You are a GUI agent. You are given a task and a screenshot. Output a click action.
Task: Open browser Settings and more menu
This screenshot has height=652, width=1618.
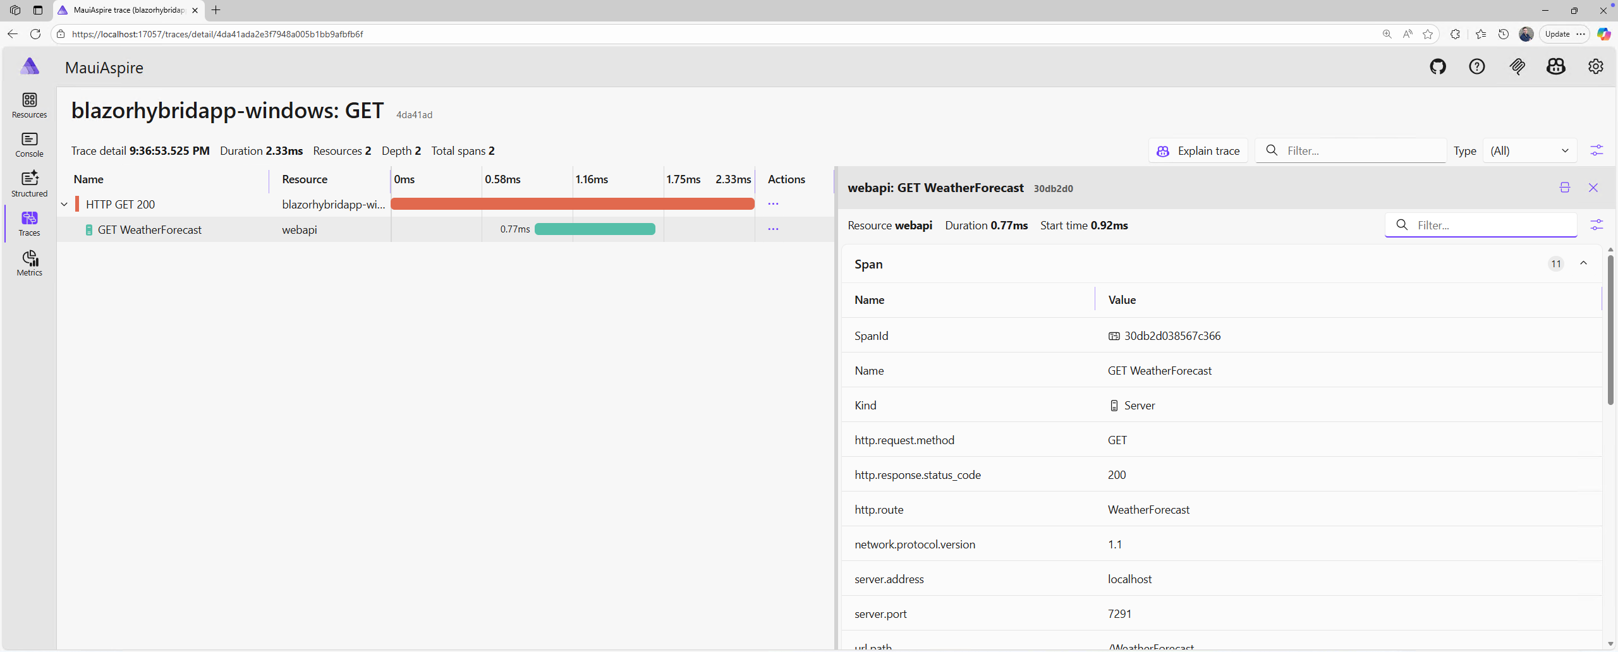tap(1581, 34)
